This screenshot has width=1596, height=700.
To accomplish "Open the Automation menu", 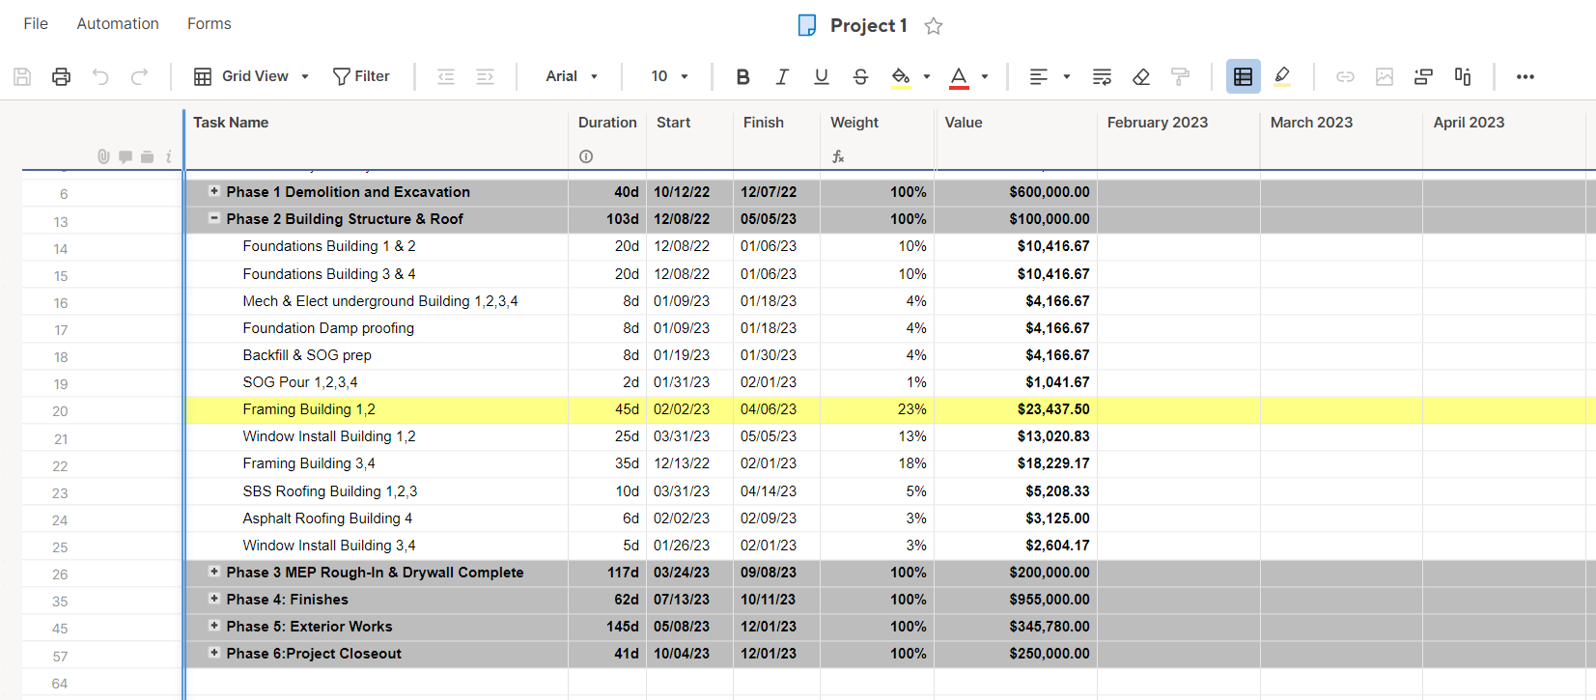I will (118, 23).
